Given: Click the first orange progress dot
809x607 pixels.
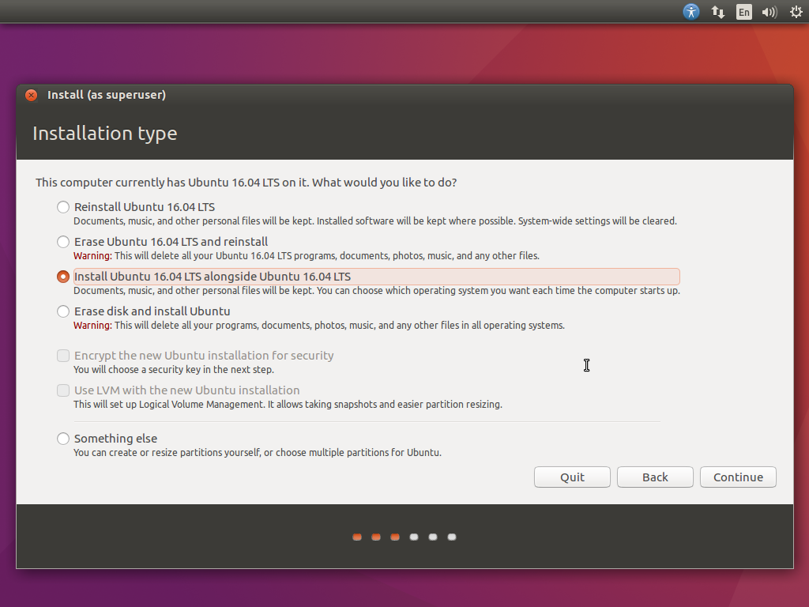Looking at the screenshot, I should (x=357, y=537).
